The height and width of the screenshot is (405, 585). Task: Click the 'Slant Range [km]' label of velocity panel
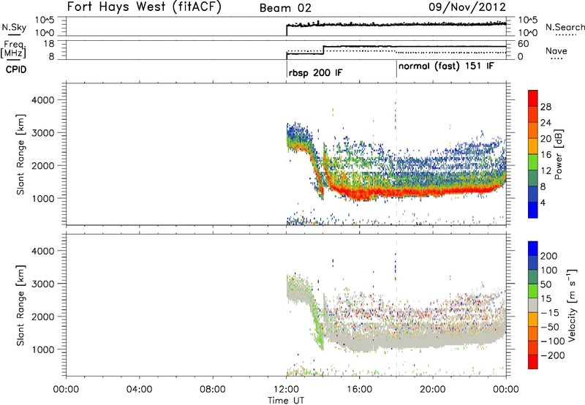(20, 306)
